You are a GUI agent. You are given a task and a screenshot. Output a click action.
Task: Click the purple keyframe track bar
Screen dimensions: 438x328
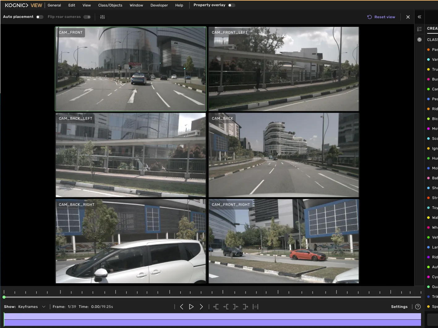point(212,319)
